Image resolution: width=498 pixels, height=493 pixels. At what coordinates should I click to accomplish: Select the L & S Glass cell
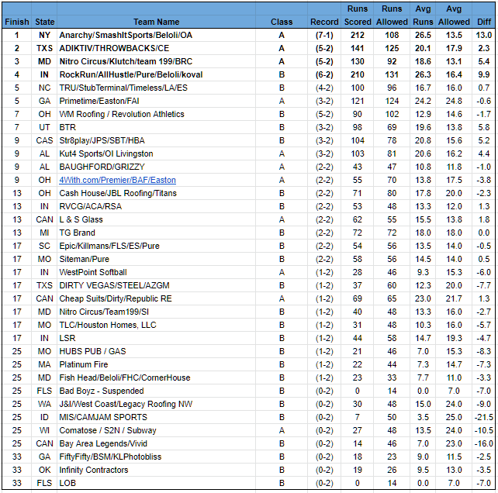(x=156, y=219)
